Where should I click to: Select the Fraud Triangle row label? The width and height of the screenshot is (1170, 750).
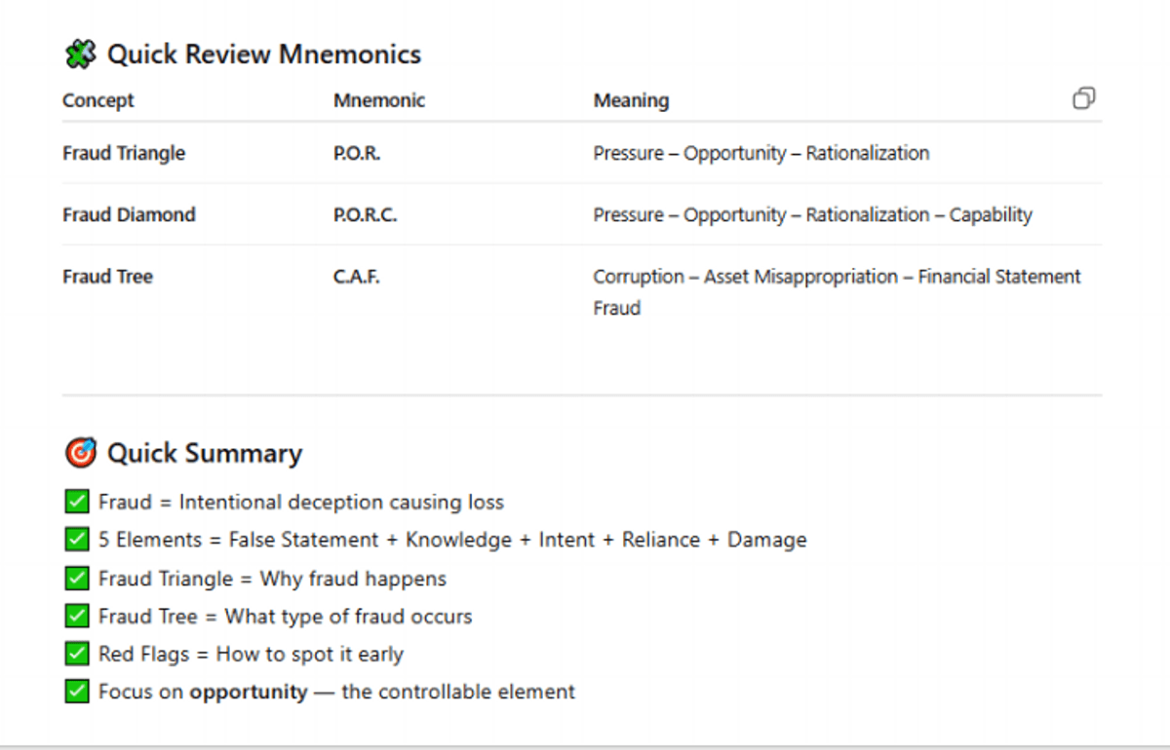pyautogui.click(x=124, y=153)
